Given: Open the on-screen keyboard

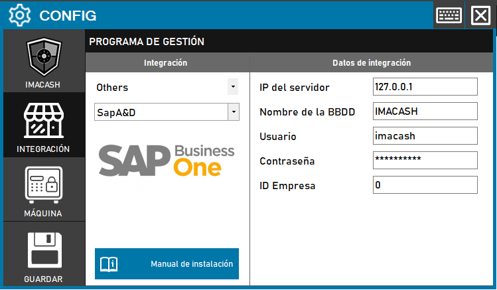Looking at the screenshot, I should 449,15.
